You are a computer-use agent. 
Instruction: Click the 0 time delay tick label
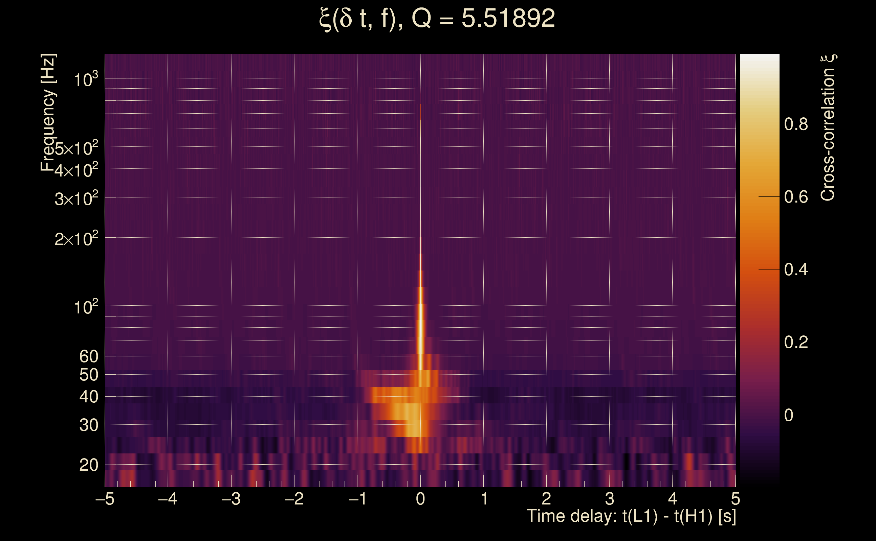point(420,499)
